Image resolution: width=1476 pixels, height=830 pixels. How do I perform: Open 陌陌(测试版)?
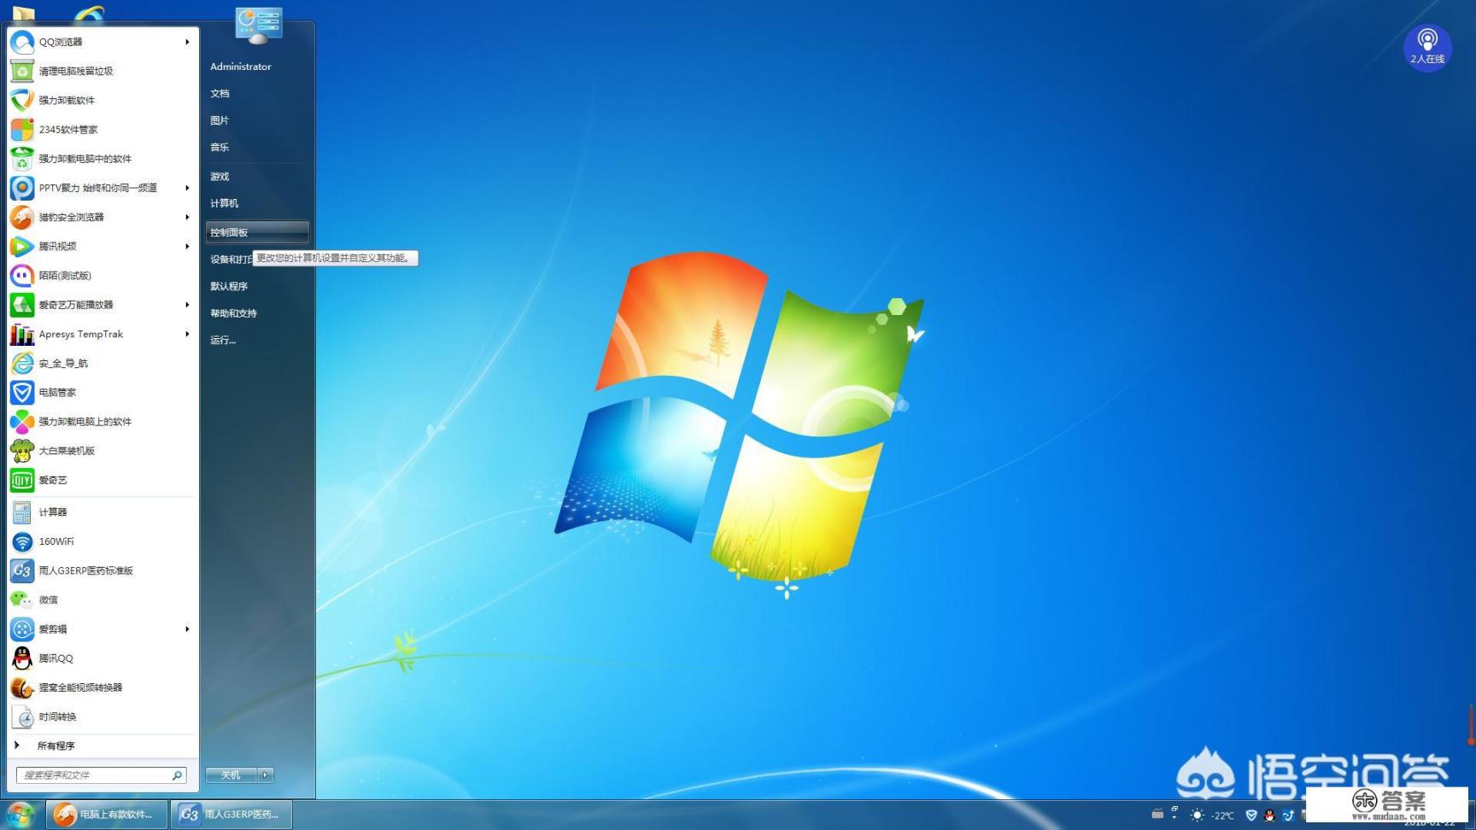click(x=102, y=275)
